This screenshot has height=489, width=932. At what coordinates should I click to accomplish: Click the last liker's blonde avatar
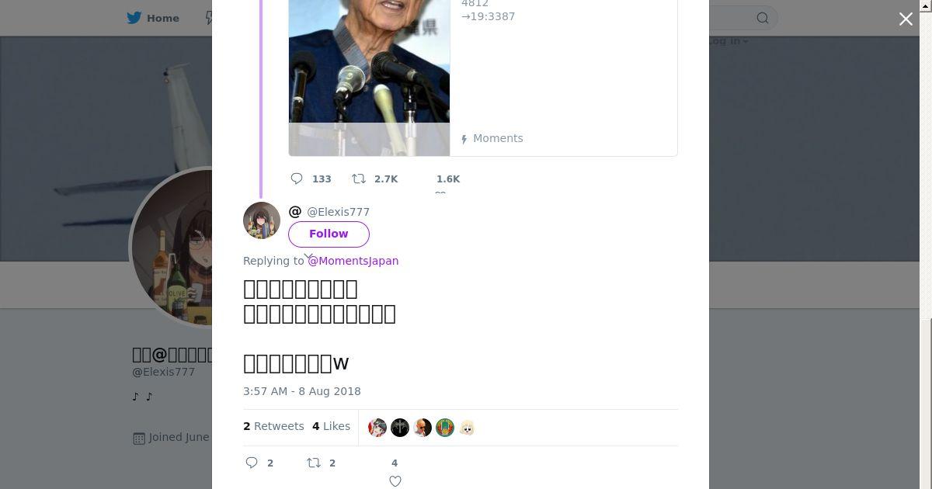pyautogui.click(x=467, y=428)
